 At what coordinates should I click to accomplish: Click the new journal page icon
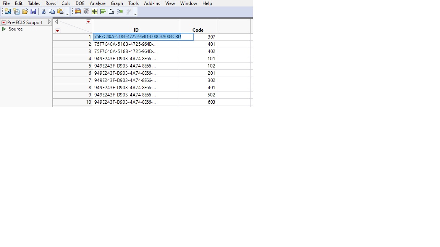click(16, 11)
